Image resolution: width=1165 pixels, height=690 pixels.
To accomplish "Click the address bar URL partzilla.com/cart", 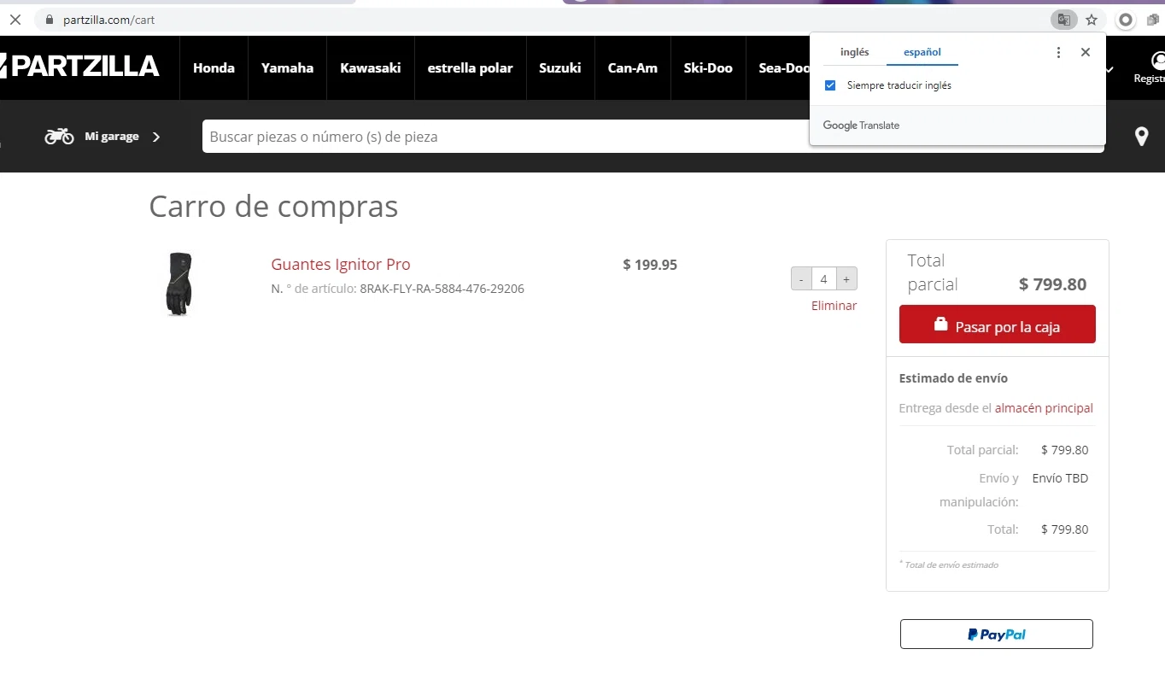I will (x=108, y=19).
